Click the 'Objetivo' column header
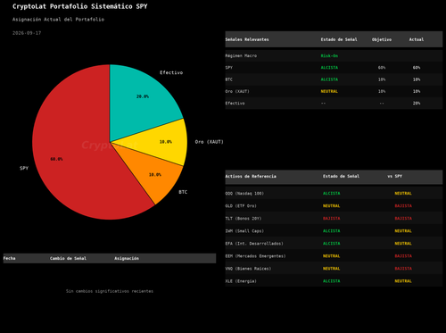This screenshot has height=333, width=446. coord(382,39)
